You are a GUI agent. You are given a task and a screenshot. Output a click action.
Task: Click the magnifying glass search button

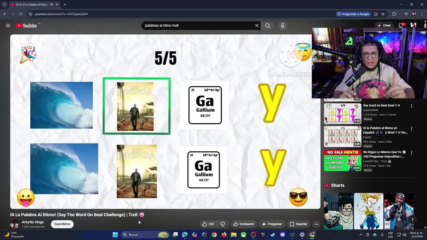268,26
